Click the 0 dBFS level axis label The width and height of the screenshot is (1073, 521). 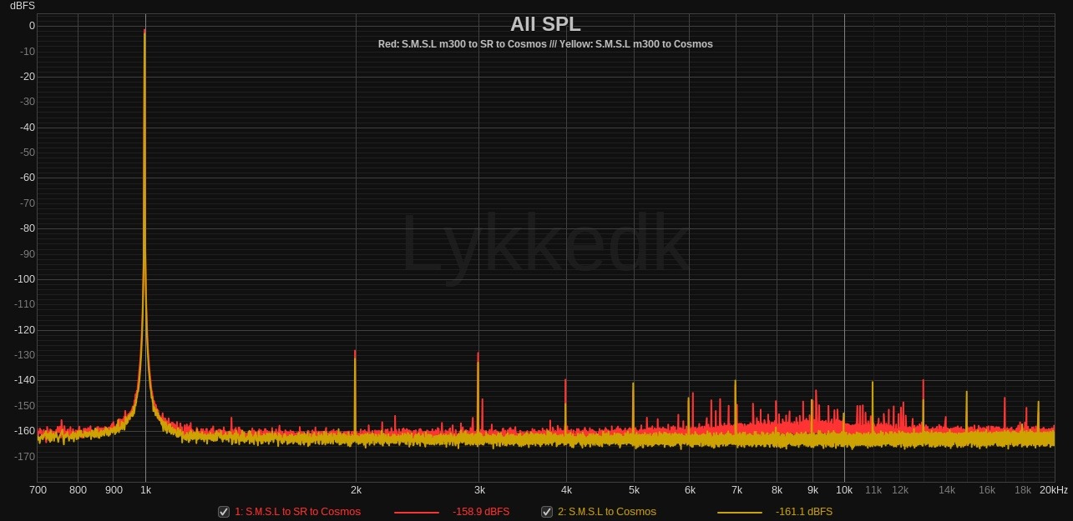[x=32, y=26]
